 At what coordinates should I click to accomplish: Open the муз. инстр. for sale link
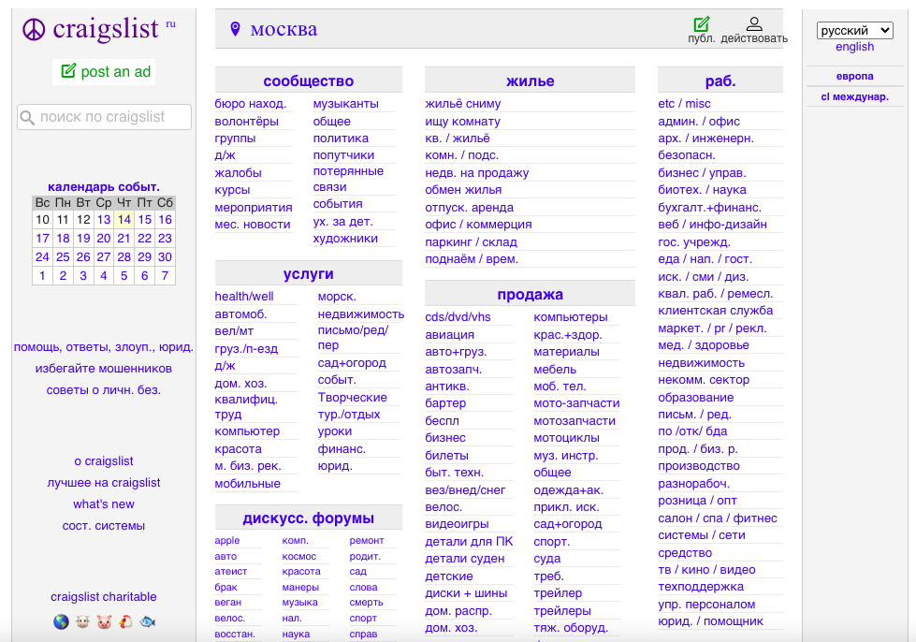[565, 455]
